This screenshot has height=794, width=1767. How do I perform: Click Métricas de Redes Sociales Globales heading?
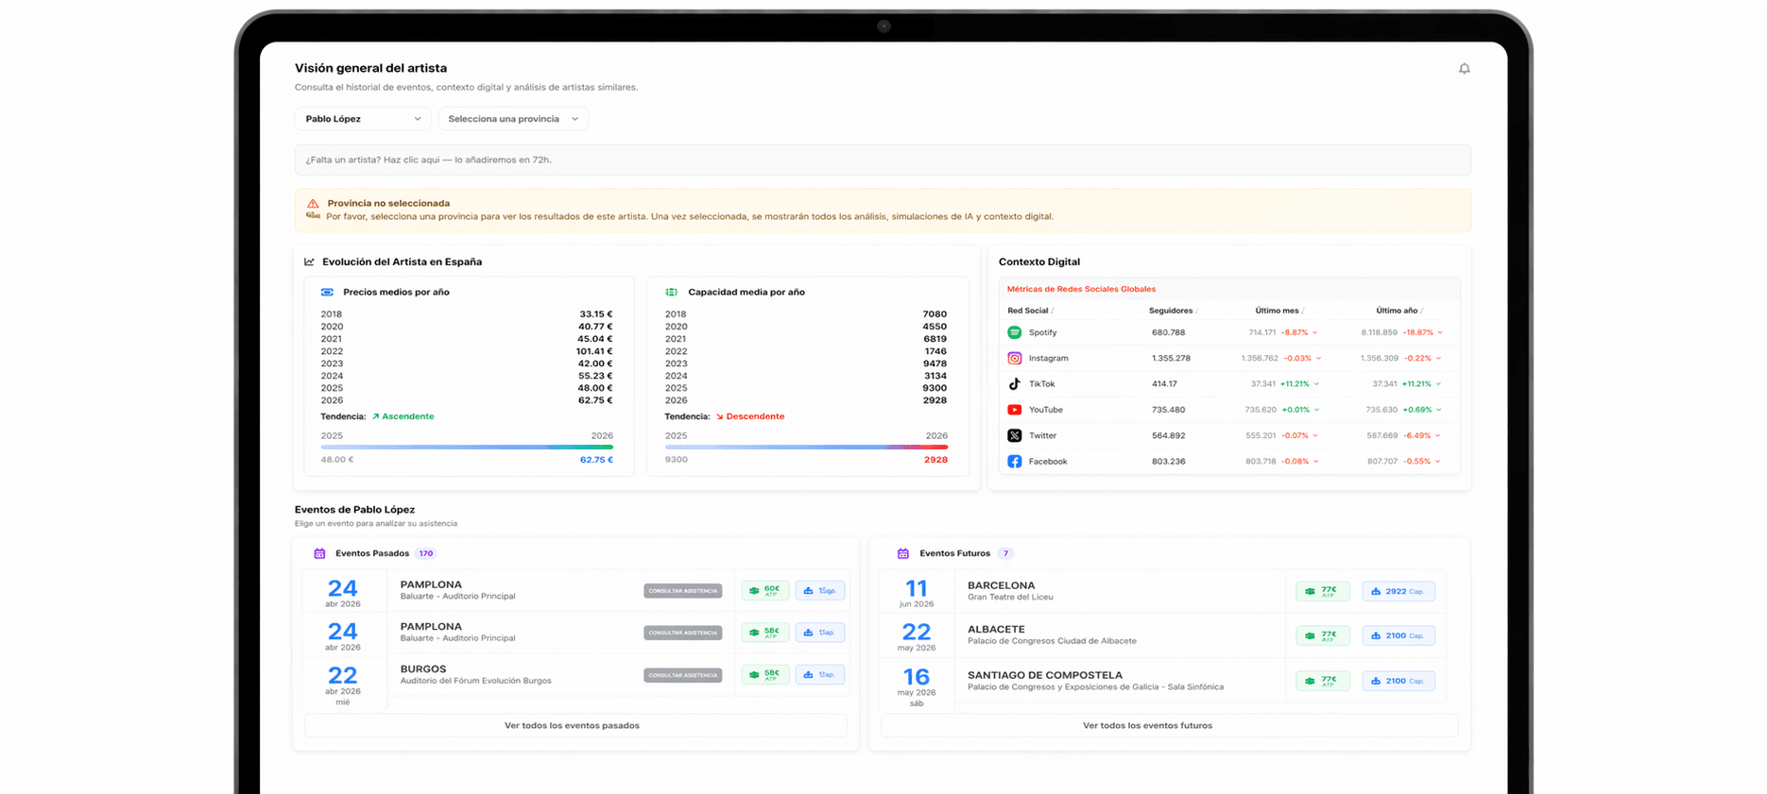[x=1081, y=289]
